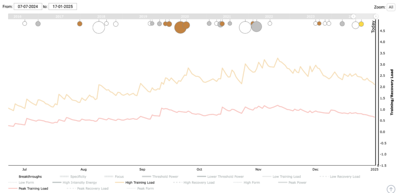Screen dimensions: 397x193
Task: Click the From date field 07-07-2024
Action: click(28, 6)
